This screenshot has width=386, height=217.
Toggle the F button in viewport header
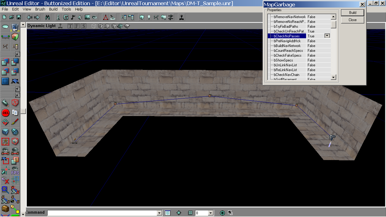pyautogui.click(x=77, y=26)
